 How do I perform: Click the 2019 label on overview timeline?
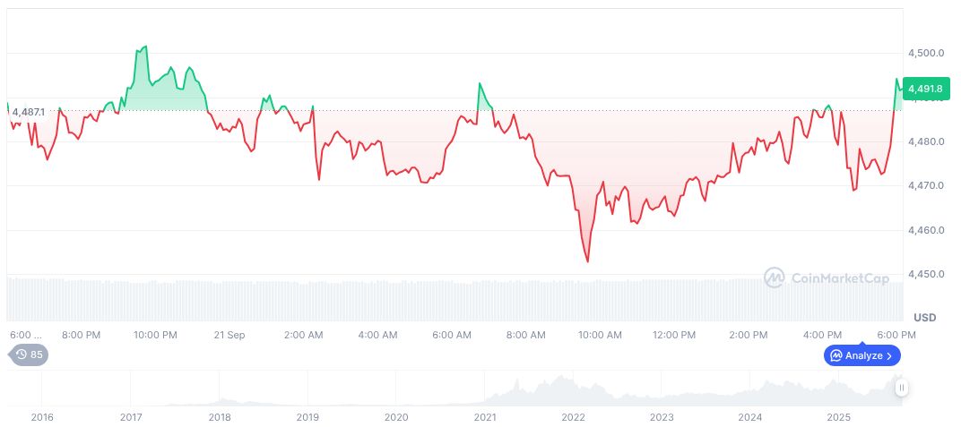pos(307,417)
